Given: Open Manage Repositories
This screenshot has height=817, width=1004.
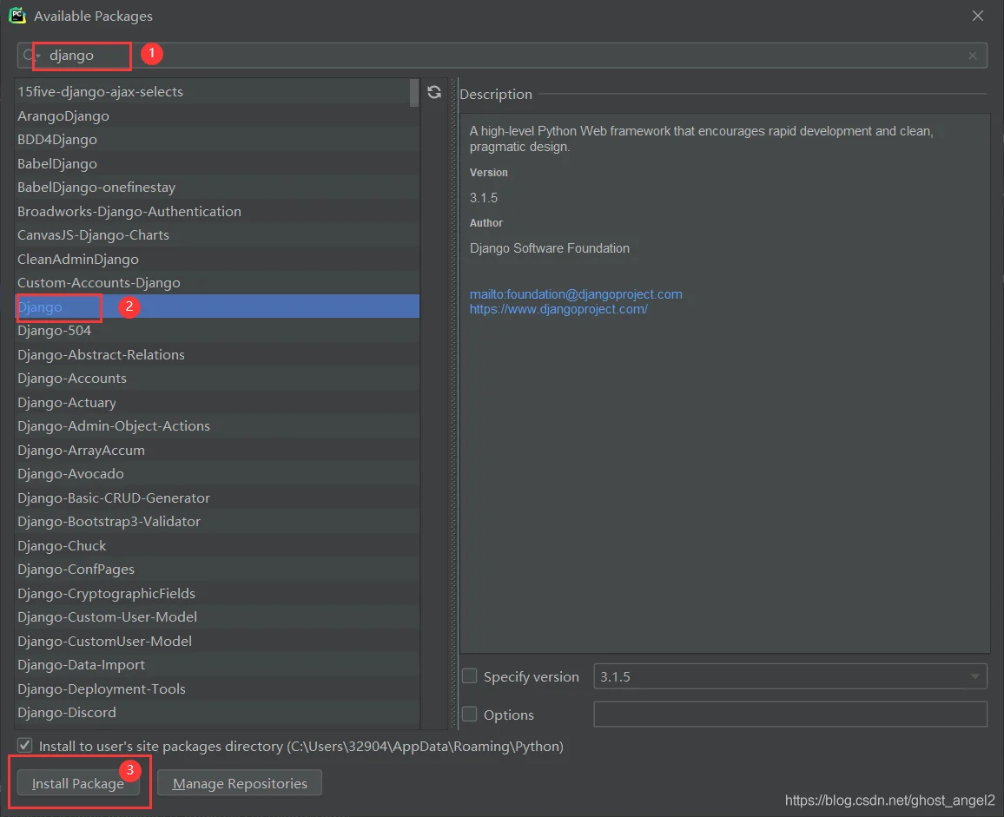Looking at the screenshot, I should [240, 783].
